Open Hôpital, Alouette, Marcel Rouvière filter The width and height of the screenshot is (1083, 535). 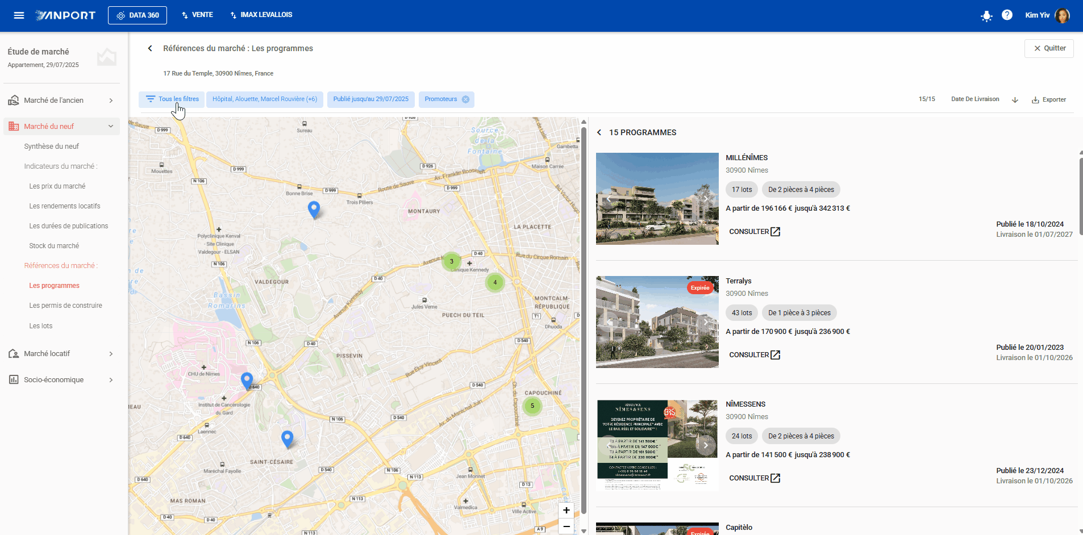pos(265,99)
